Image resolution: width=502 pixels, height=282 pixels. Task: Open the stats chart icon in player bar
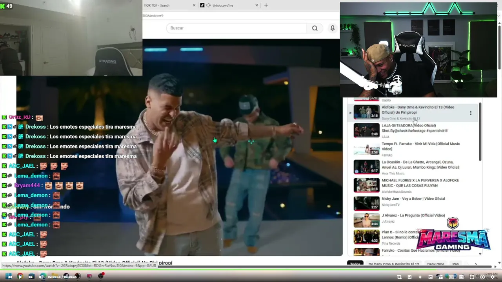point(409,277)
